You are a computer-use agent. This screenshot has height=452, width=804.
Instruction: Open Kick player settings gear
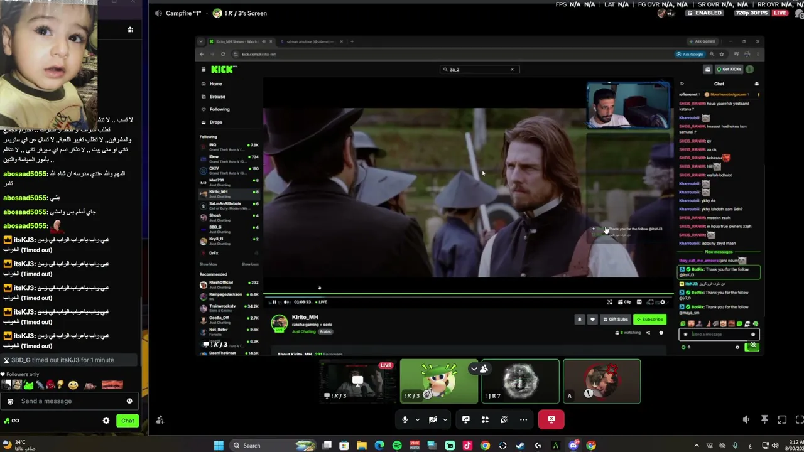click(662, 302)
